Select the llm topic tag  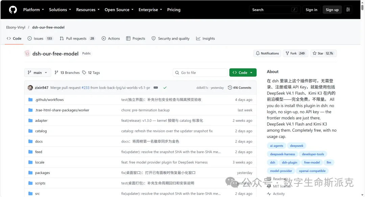pos(329,162)
